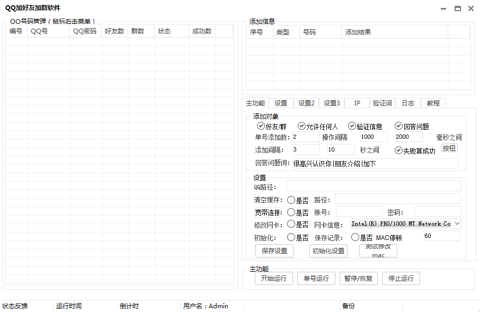This screenshot has height=312, width=480.
Task: Click the 添加结果 column header
Action: coord(395,32)
